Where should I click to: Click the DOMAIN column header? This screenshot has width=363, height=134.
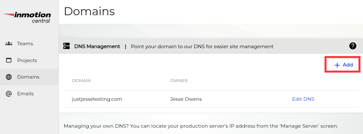coord(81,81)
